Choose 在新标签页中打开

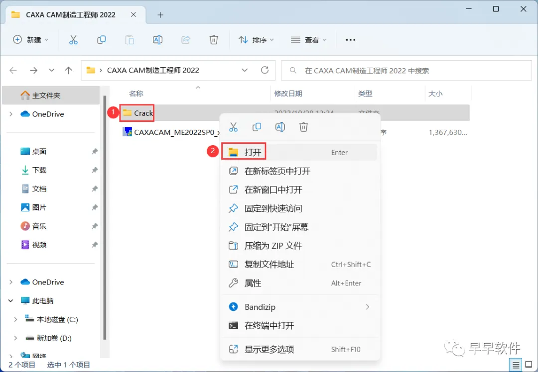[299, 171]
